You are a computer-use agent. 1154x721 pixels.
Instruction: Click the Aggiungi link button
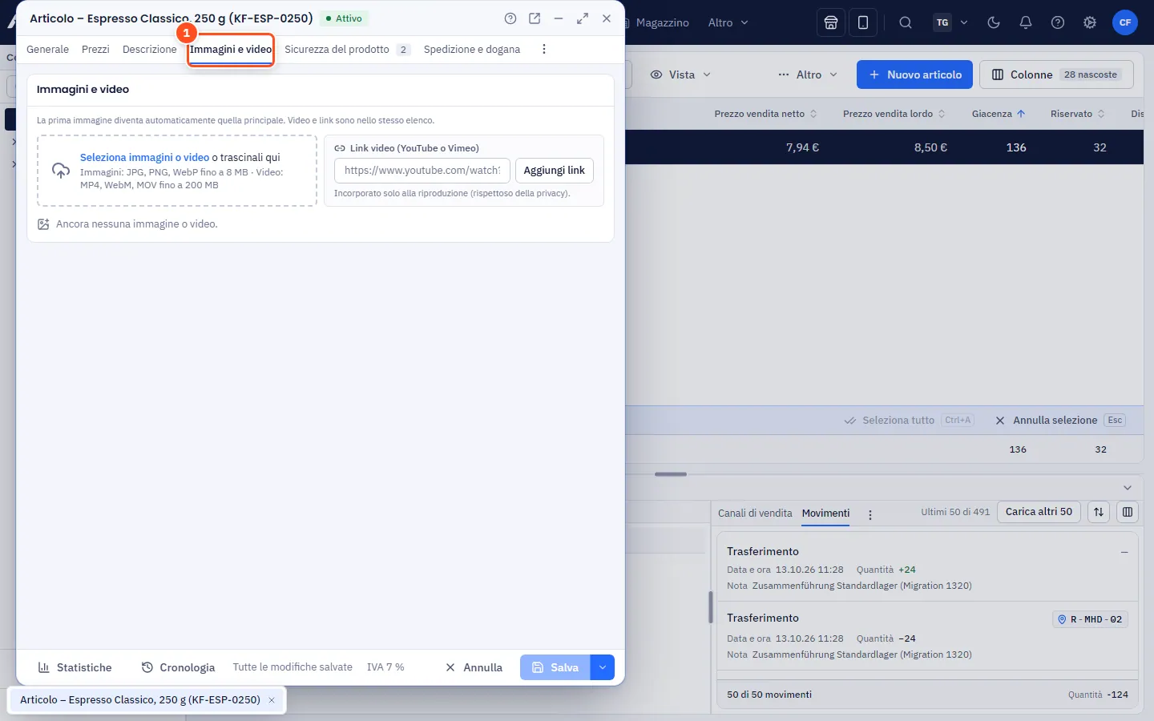(x=555, y=171)
